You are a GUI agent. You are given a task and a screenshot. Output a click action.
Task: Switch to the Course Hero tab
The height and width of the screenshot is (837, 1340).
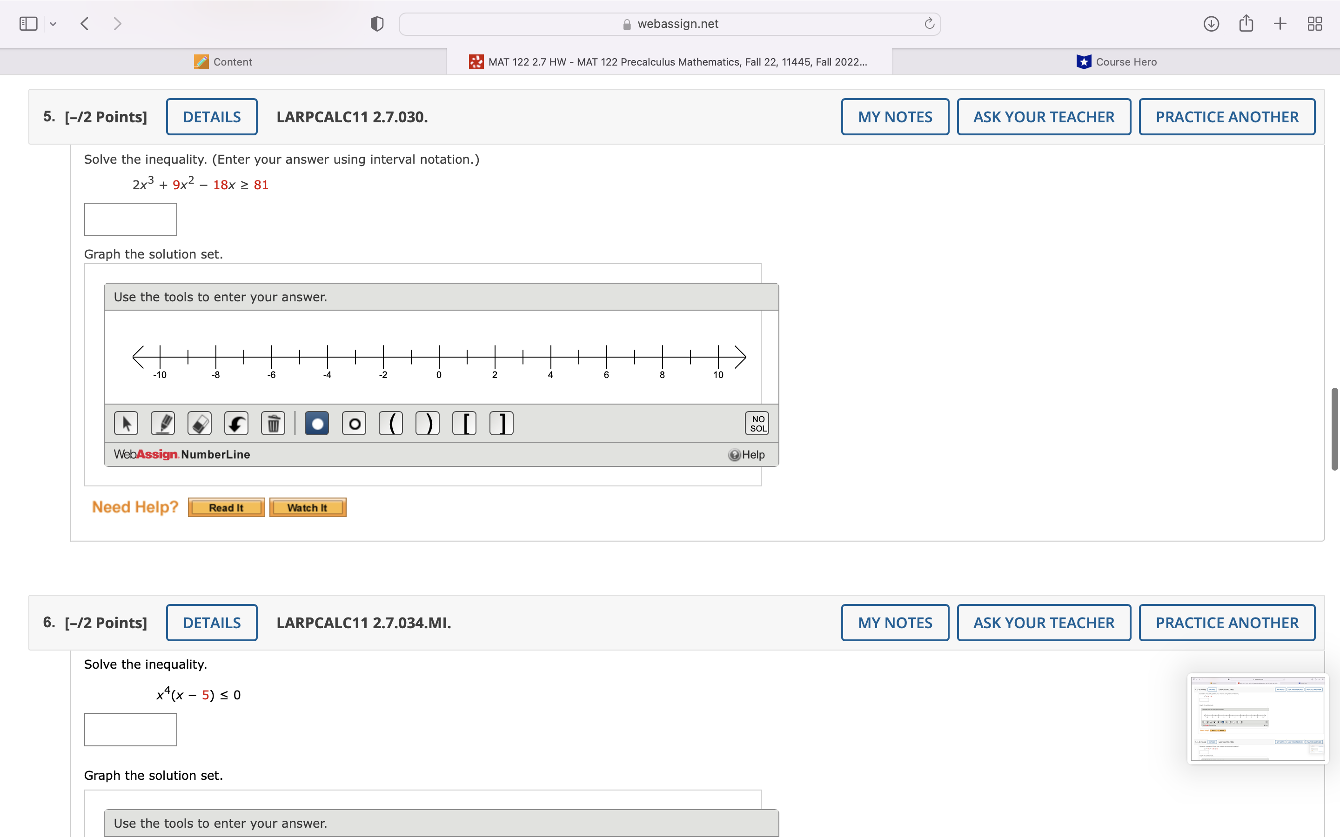tap(1116, 62)
